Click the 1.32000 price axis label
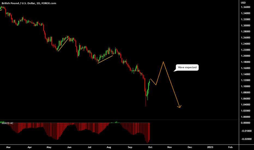 (245, 19)
